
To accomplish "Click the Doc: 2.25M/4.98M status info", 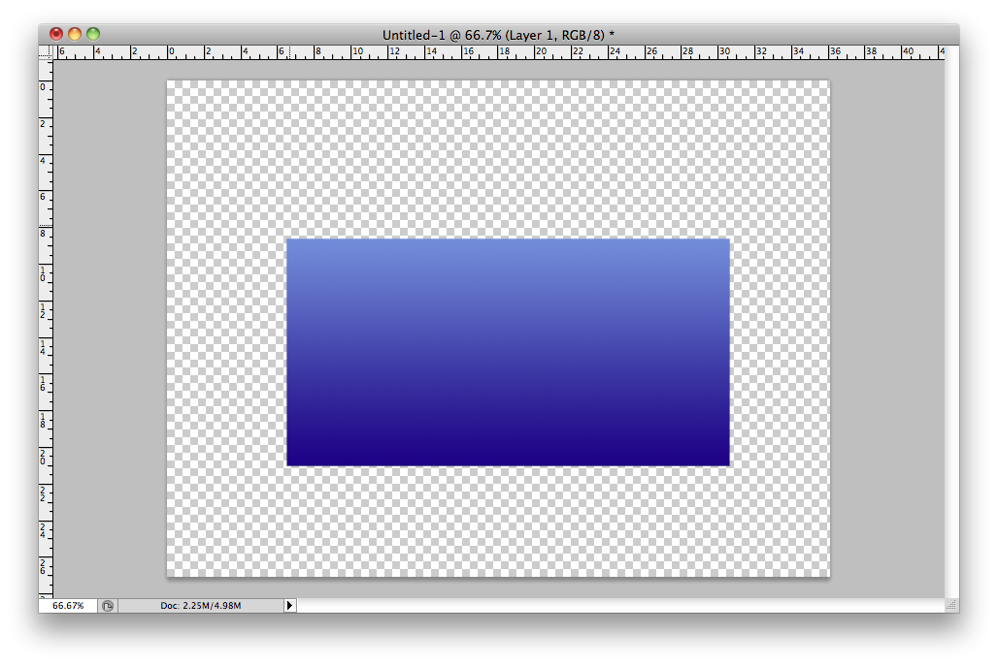I will [x=201, y=606].
